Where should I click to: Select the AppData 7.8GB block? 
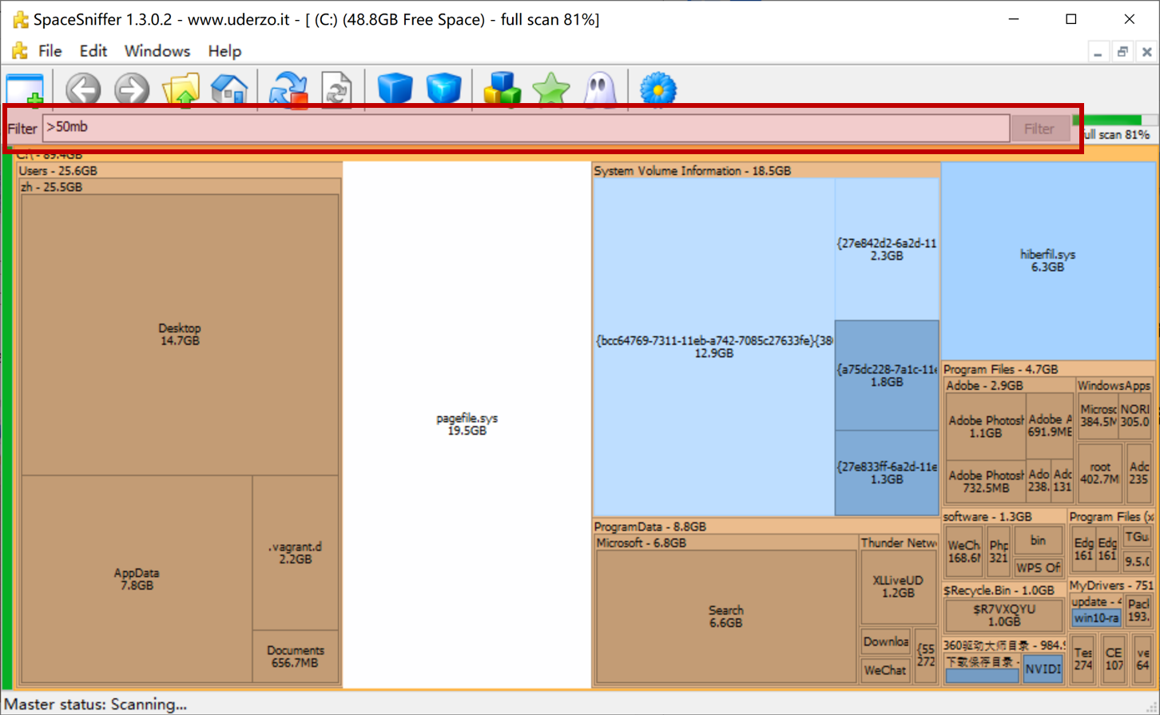137,579
